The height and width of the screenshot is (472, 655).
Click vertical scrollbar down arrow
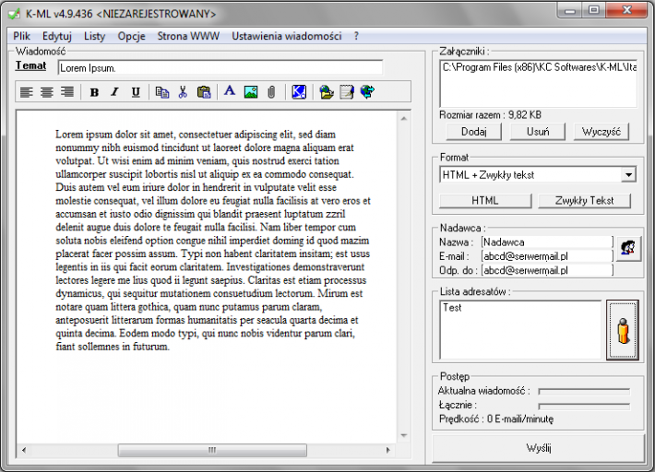tap(403, 435)
